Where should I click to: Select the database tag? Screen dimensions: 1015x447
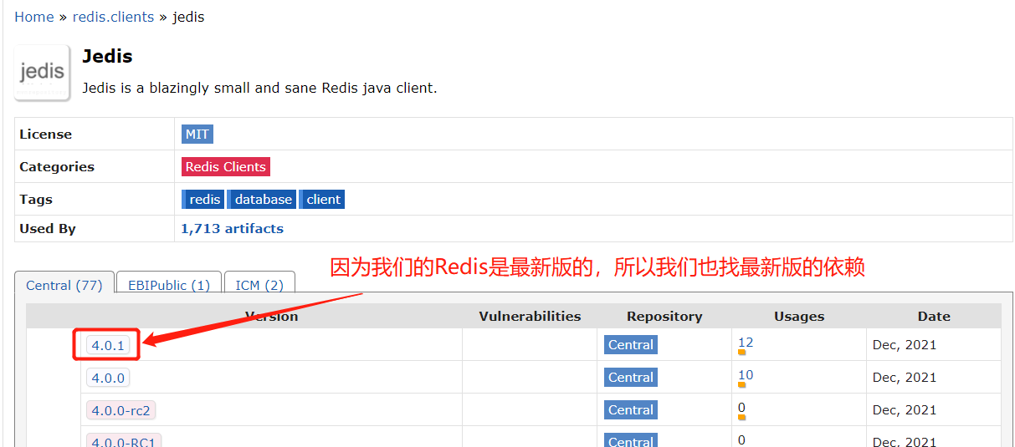(x=262, y=199)
